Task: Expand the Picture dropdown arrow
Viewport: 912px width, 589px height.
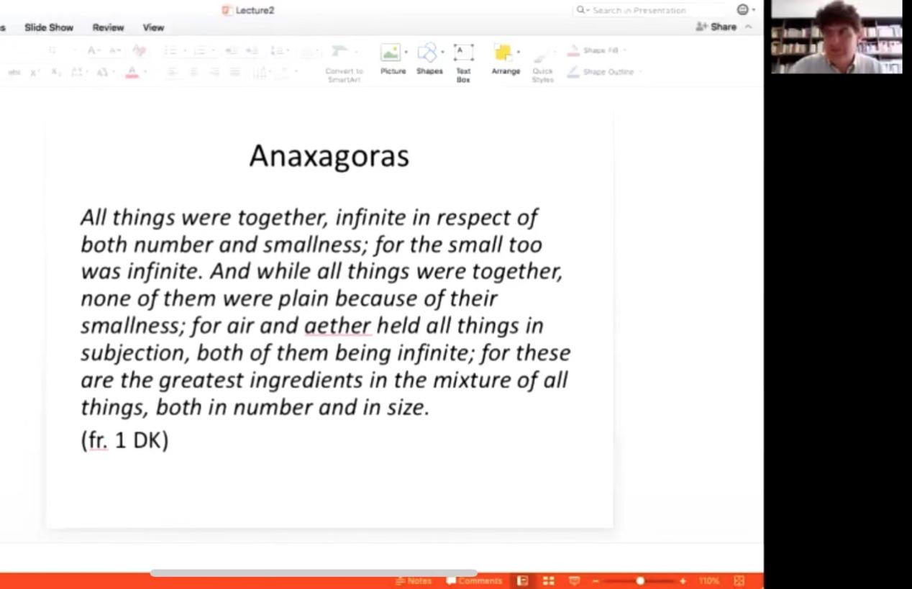Action: click(x=406, y=52)
